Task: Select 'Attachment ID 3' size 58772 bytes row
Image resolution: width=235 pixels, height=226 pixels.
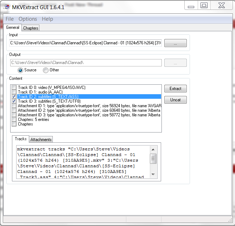Action: (x=89, y=115)
